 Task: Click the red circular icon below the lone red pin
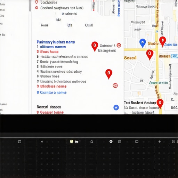point(115,86)
